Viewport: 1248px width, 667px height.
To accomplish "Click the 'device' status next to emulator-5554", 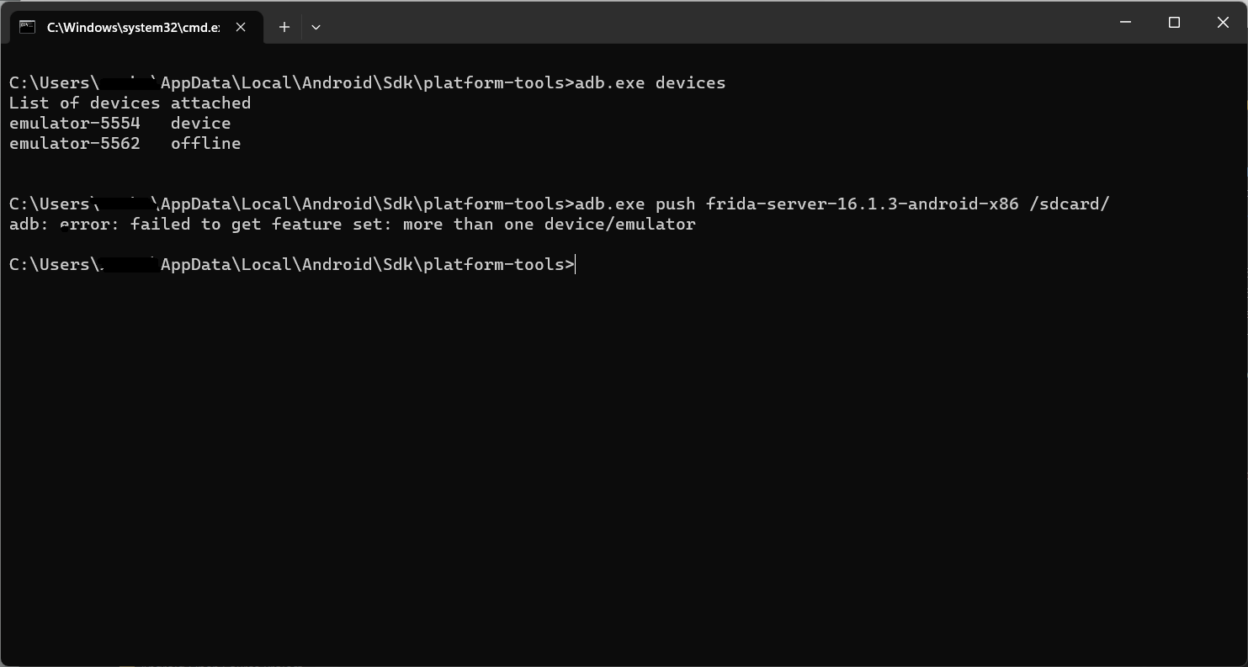I will point(200,123).
